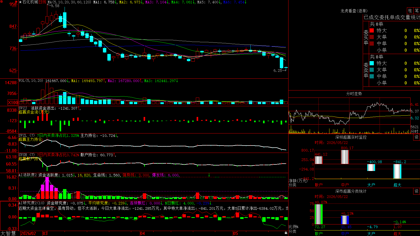Click the 超大 bar valued -841.2
The image size is (420, 236).
pos(397,171)
